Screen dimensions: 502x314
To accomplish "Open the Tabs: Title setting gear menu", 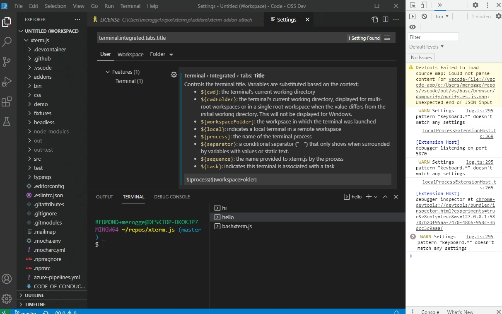I will [x=174, y=75].
